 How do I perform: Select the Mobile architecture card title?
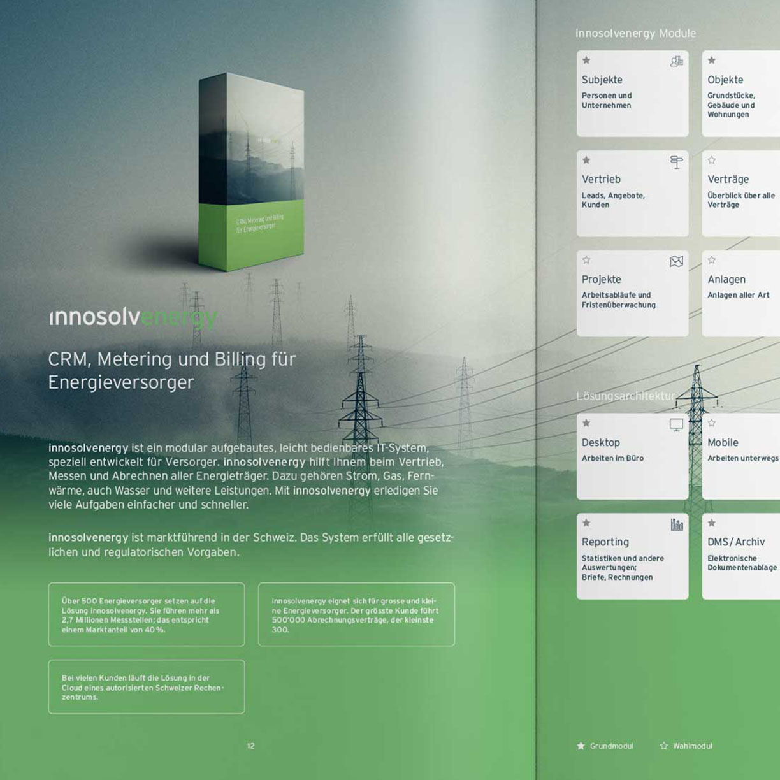(x=723, y=443)
